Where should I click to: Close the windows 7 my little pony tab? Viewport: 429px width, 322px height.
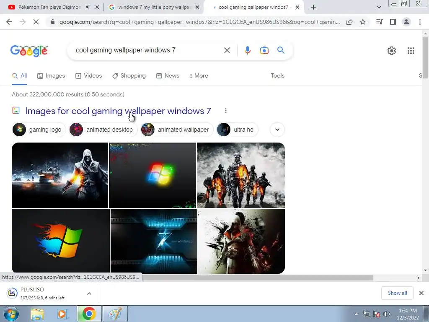(197, 8)
